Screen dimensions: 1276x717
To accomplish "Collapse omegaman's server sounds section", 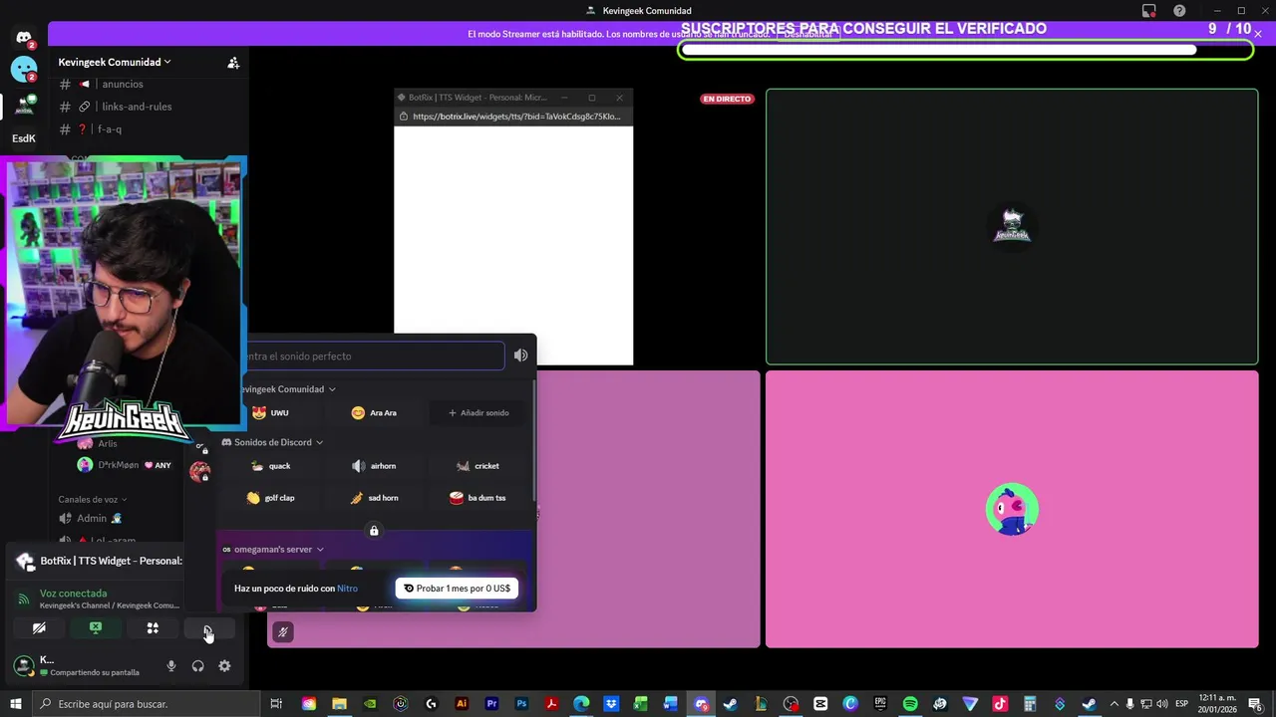I will 272,550.
